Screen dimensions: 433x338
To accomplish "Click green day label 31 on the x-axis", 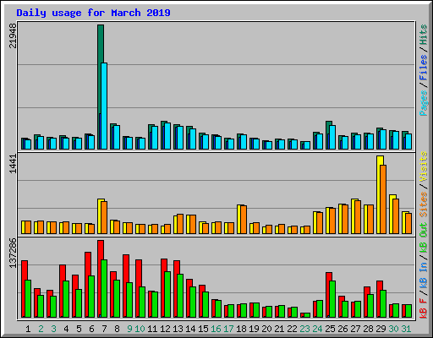I will pyautogui.click(x=406, y=329).
